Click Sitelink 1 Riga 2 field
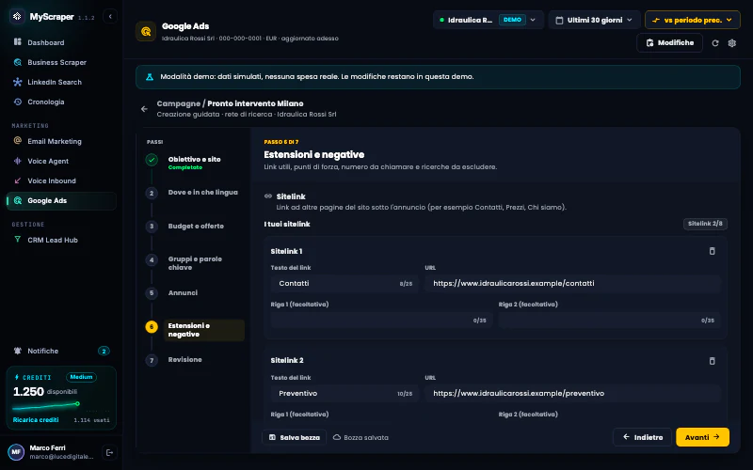The width and height of the screenshot is (753, 470). [x=609, y=320]
